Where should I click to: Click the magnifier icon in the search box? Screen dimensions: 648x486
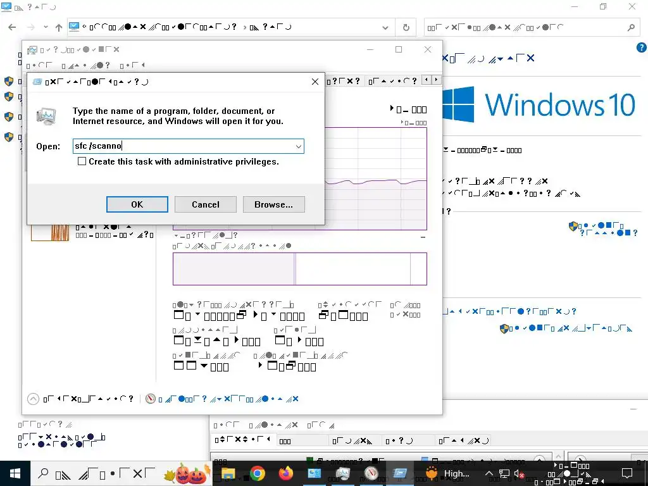click(x=631, y=28)
